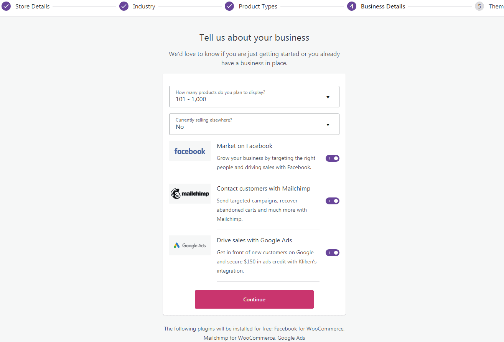The width and height of the screenshot is (504, 342).
Task: Go to the Store Details step
Action: 33,7
